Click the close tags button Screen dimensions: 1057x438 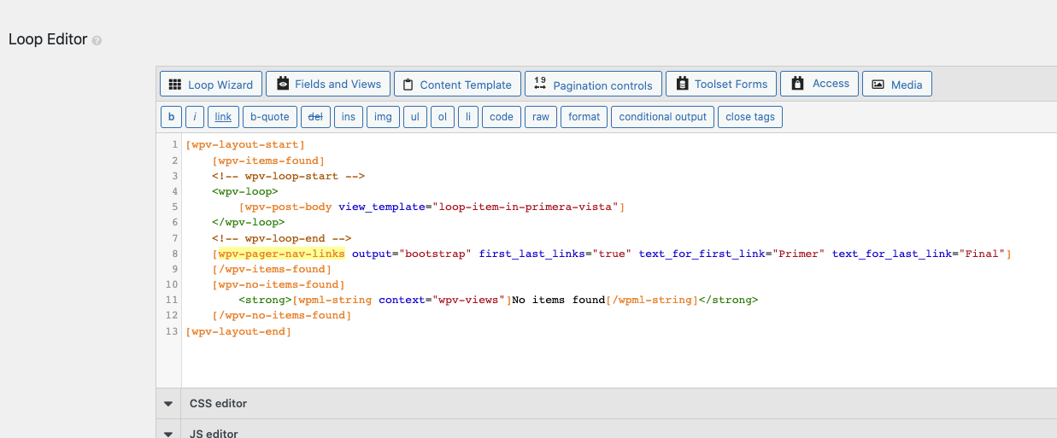(x=750, y=117)
